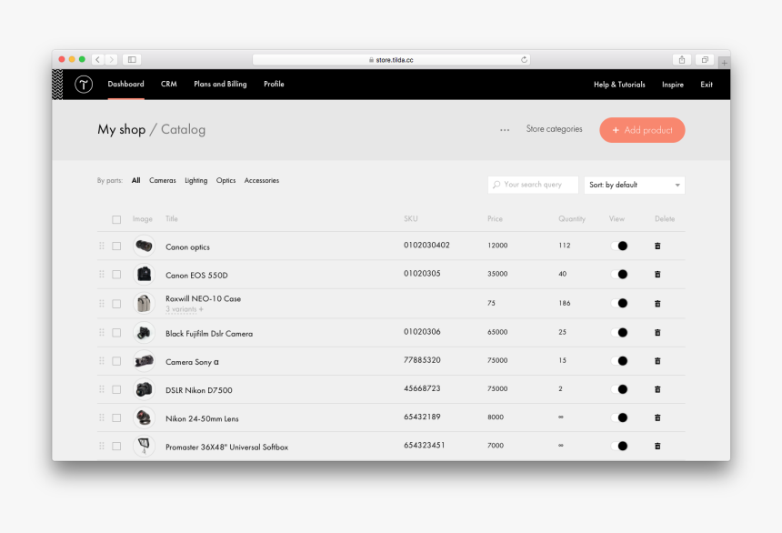Click the quantity value 186

click(564, 303)
